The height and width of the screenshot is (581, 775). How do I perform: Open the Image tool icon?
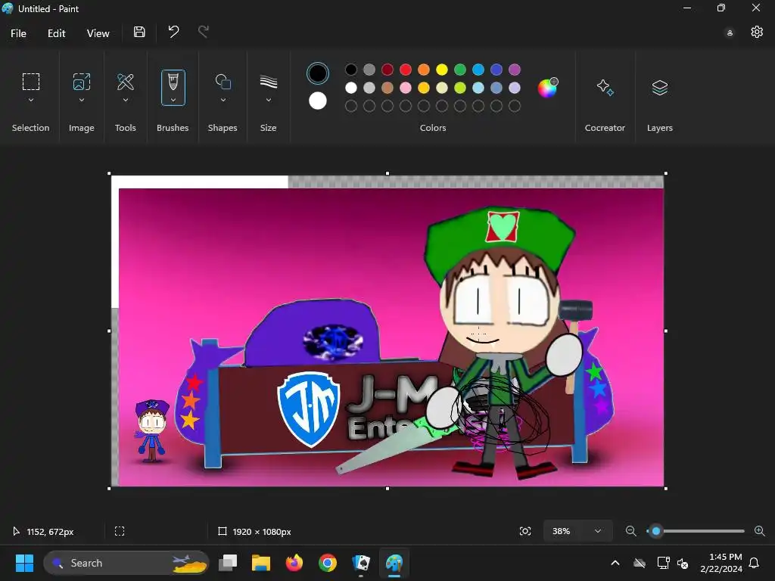click(x=82, y=82)
